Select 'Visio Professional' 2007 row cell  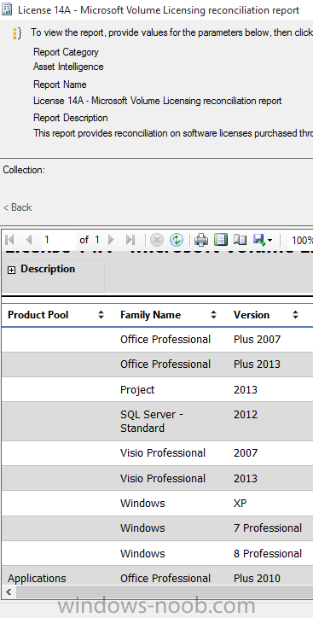tap(163, 453)
